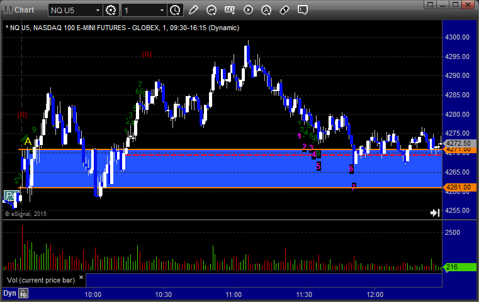Click the yellow A marker on chart
Viewport: 479px width, 302px height.
coord(28,141)
